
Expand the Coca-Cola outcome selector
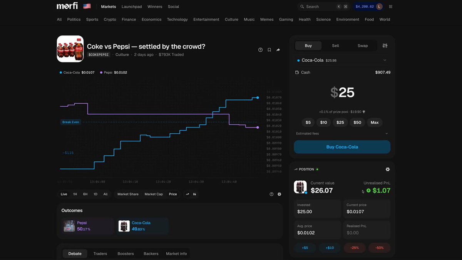pos(342,60)
